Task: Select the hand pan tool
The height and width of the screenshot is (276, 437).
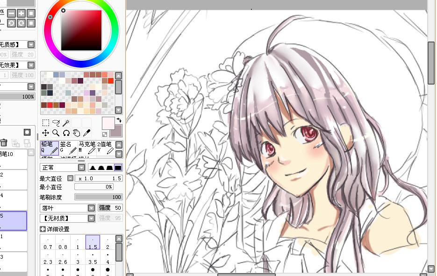Action: [x=76, y=133]
